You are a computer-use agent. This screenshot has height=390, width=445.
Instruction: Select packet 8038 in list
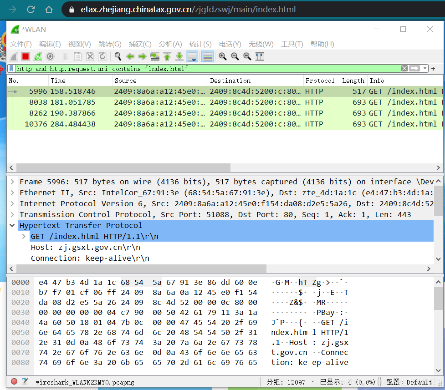225,102
